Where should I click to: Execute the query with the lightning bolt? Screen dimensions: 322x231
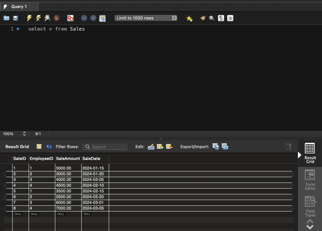29,18
